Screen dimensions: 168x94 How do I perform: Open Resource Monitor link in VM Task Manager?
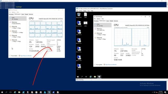pyautogui.click(x=110, y=64)
